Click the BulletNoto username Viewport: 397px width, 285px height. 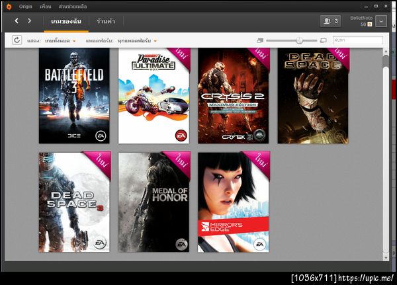361,18
